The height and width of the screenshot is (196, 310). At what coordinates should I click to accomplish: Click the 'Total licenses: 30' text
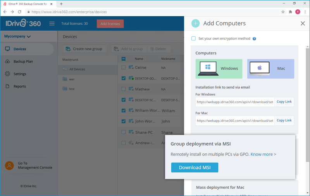[74, 24]
